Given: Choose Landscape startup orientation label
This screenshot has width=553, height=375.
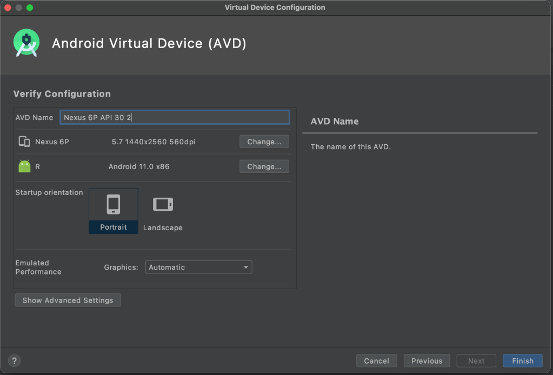Looking at the screenshot, I should [163, 228].
